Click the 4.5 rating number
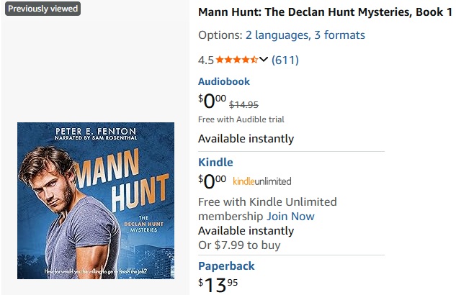 click(205, 60)
